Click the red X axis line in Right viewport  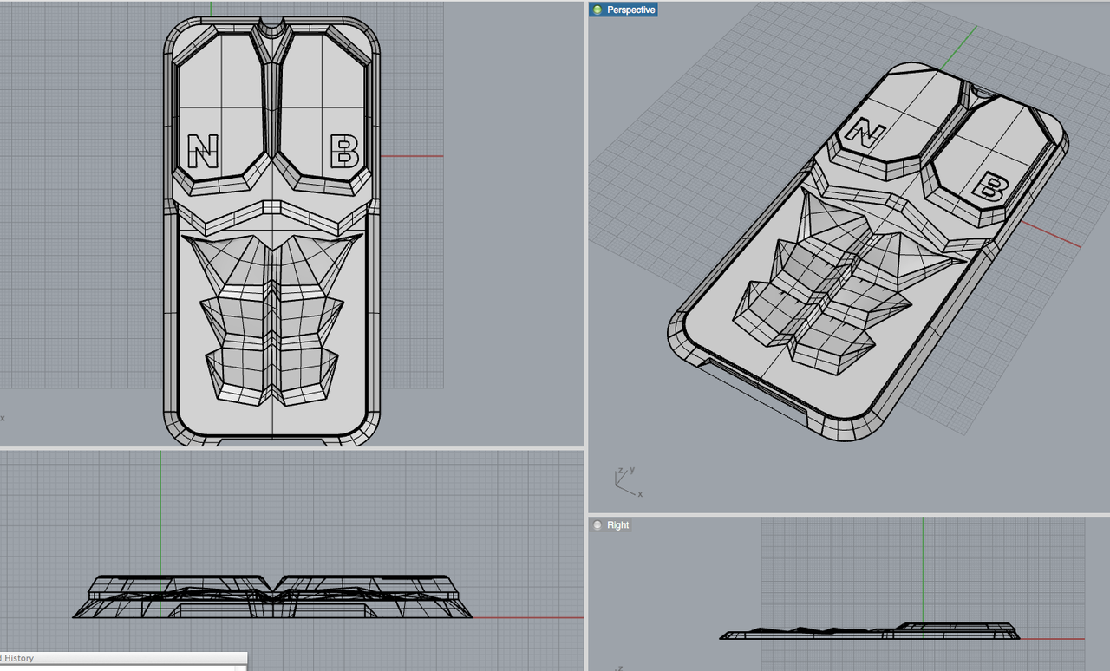coord(1054,639)
